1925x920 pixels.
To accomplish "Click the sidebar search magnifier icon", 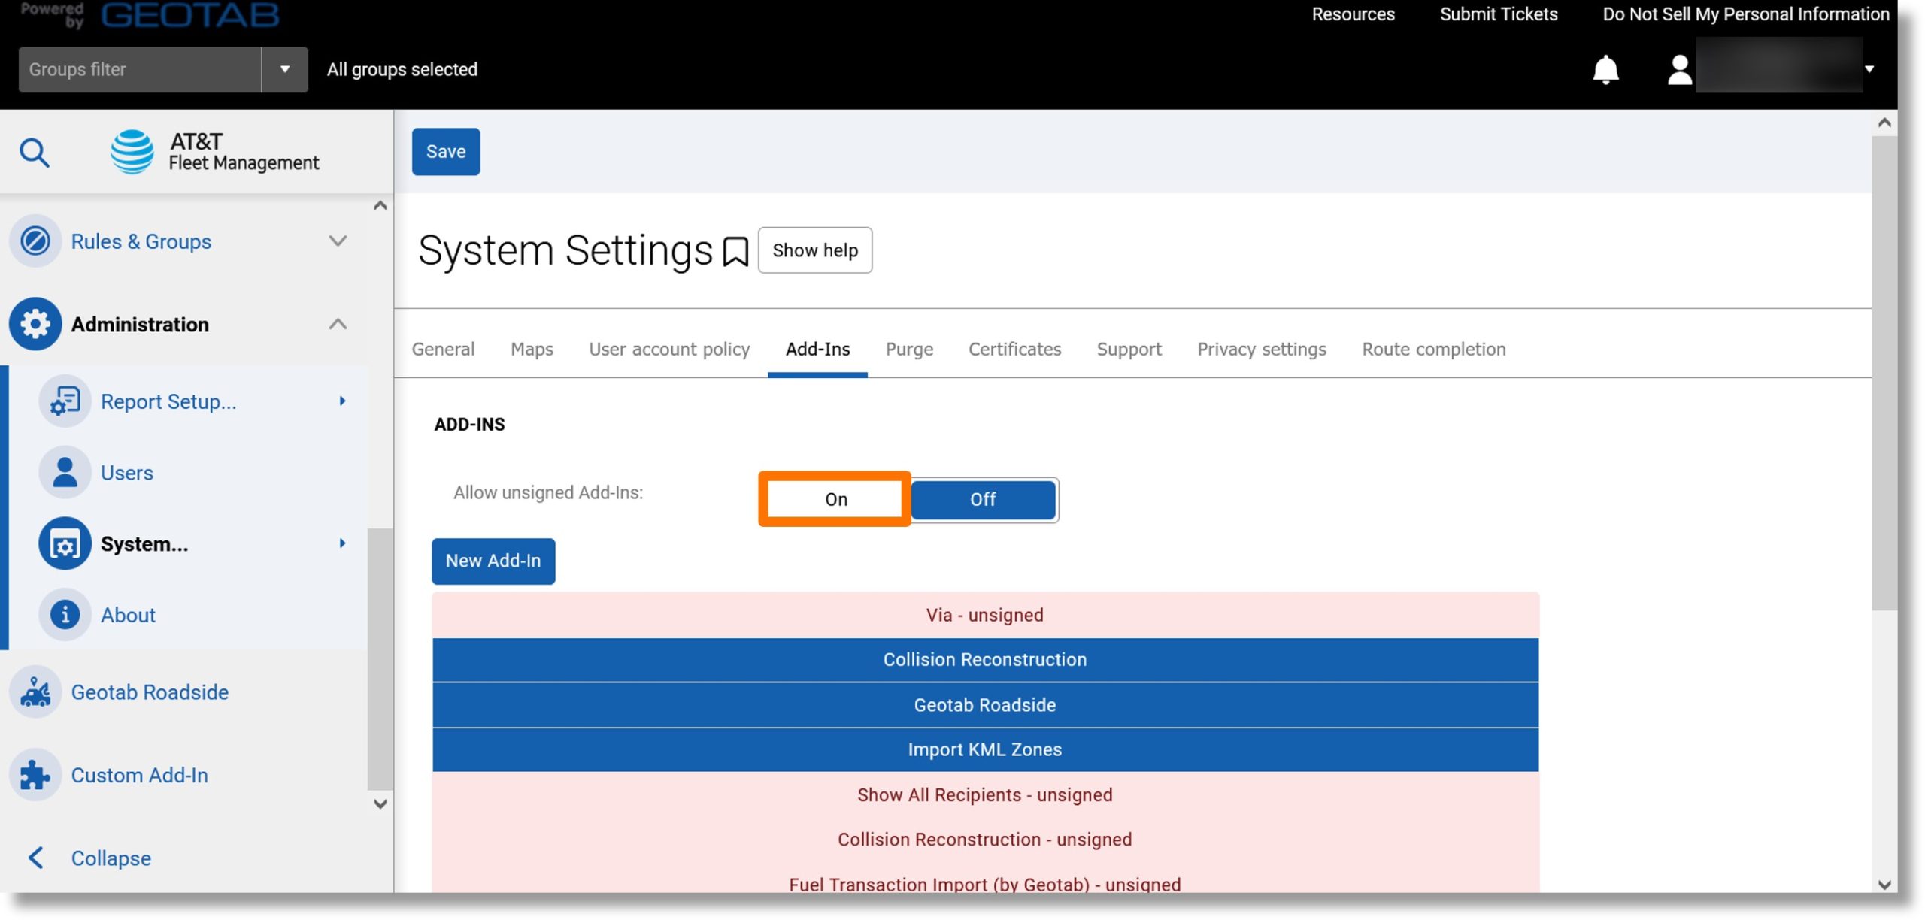I will coord(35,153).
